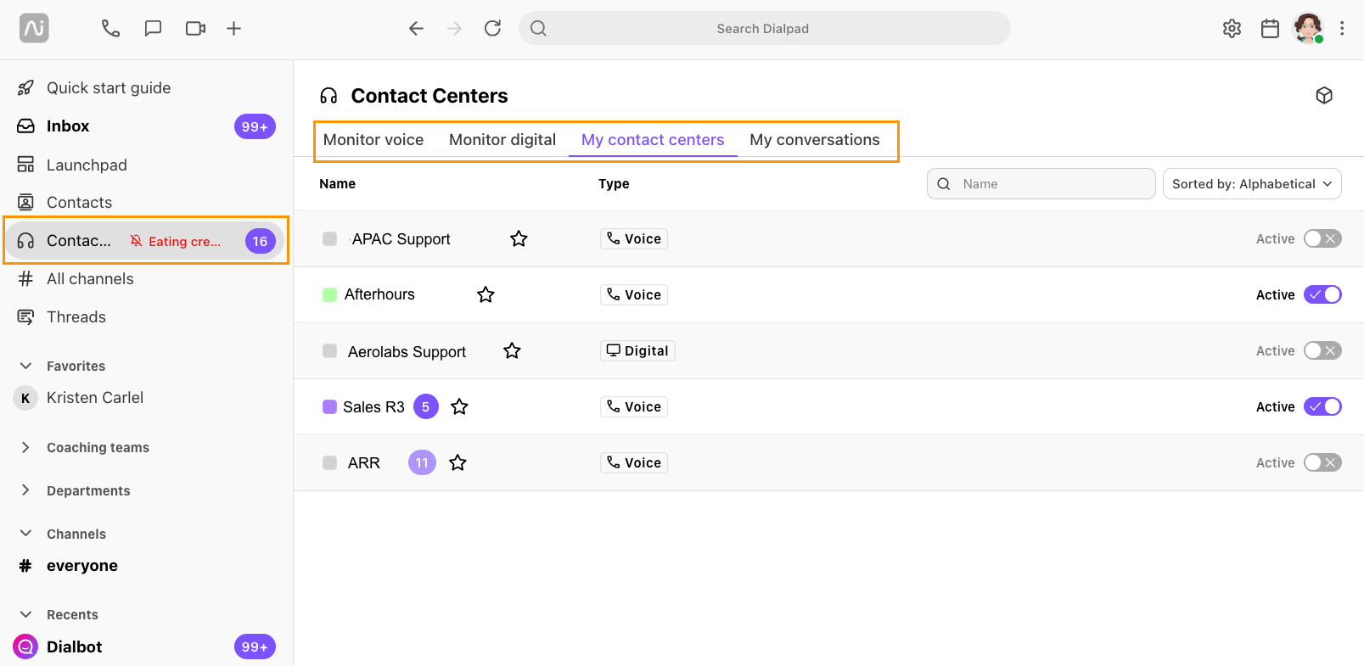Image resolution: width=1364 pixels, height=666 pixels.
Task: Open settings gear icon
Action: [x=1232, y=28]
